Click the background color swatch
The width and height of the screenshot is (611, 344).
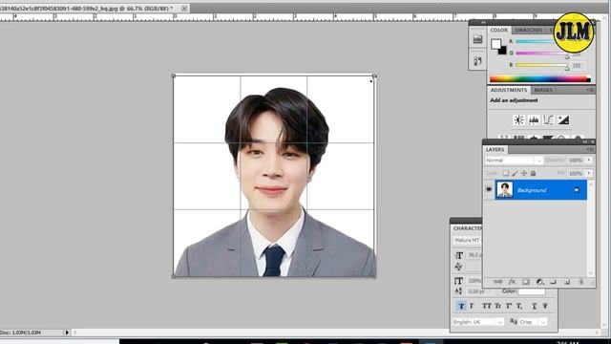[x=503, y=51]
